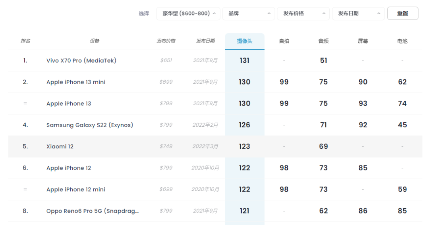Open the Apple iPhone 13 mini entry
The height and width of the screenshot is (225, 429).
tap(76, 82)
